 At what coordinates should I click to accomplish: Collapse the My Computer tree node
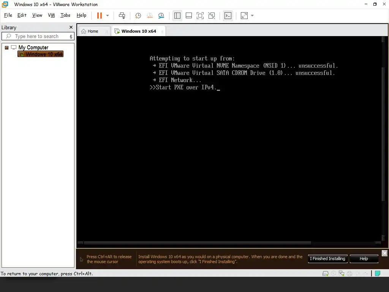coord(7,48)
